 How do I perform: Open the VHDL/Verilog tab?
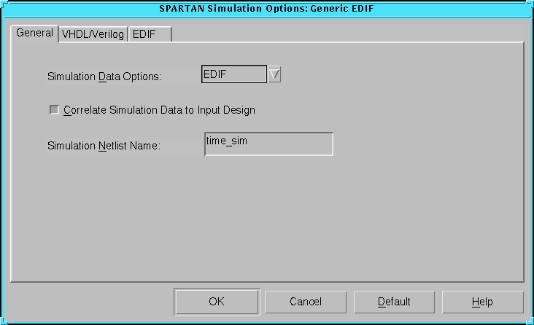click(x=93, y=34)
